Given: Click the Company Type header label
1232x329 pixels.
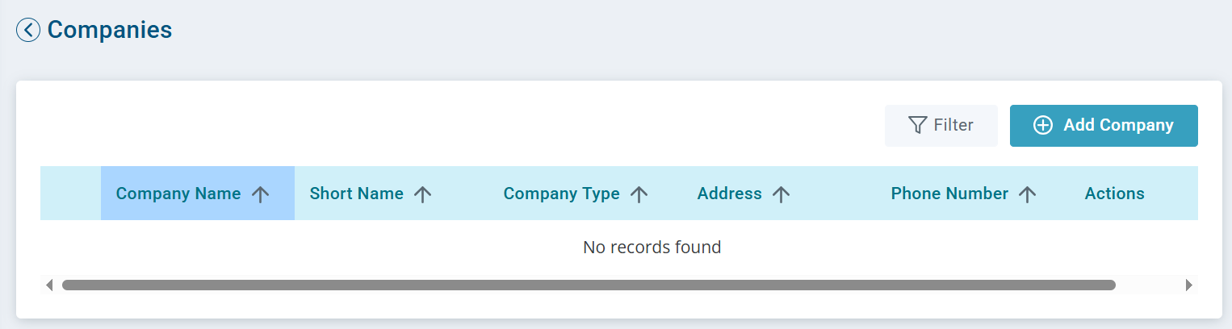Looking at the screenshot, I should tap(562, 194).
